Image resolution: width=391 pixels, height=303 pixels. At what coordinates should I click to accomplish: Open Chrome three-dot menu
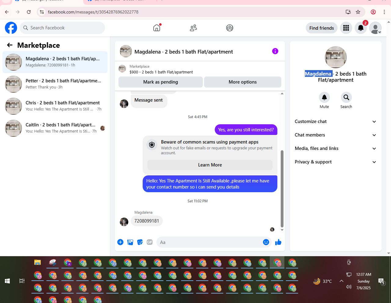tap(384, 12)
